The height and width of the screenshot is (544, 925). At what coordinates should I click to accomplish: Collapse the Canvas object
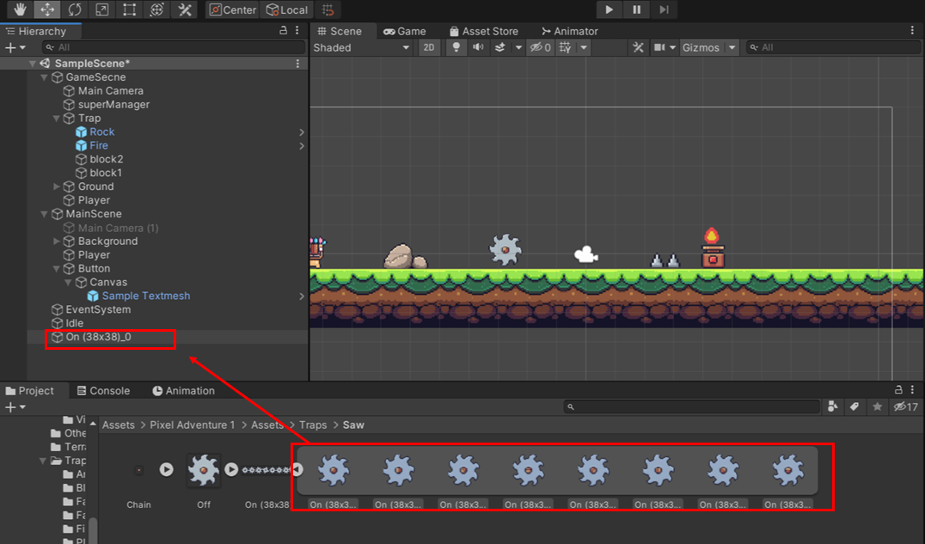click(69, 282)
